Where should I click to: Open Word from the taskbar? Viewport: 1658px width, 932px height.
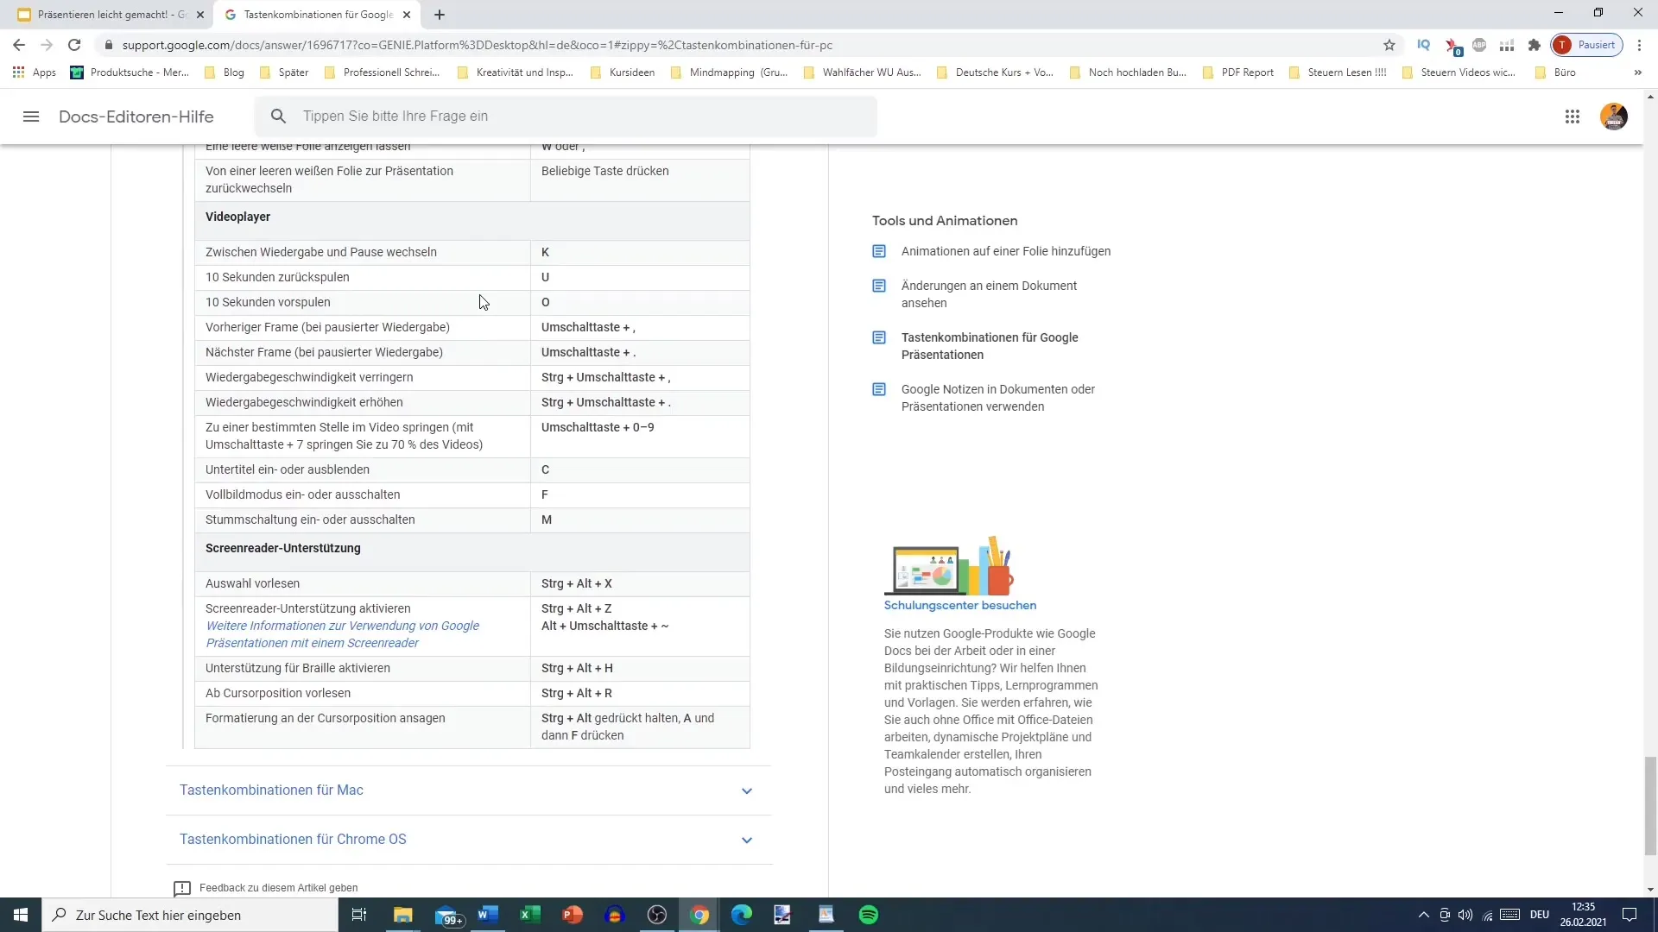click(x=488, y=915)
